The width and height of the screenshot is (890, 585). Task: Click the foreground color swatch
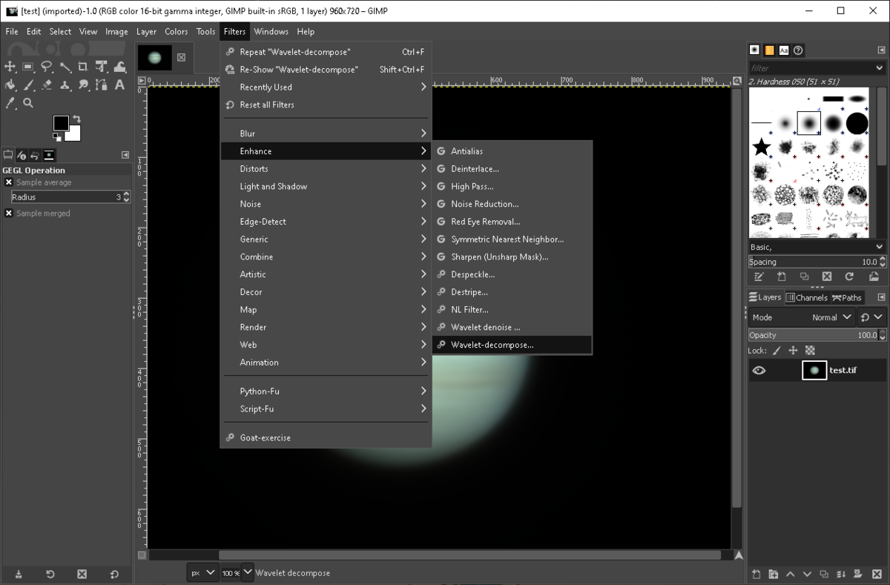pyautogui.click(x=60, y=122)
